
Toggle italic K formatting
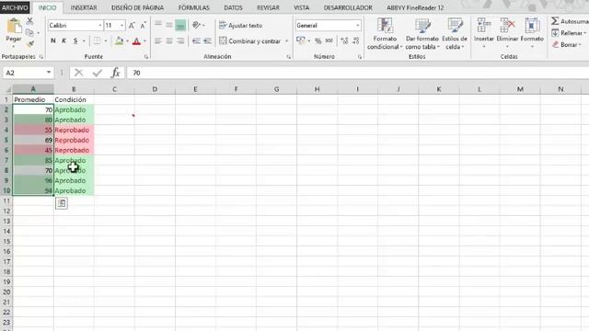[64, 40]
